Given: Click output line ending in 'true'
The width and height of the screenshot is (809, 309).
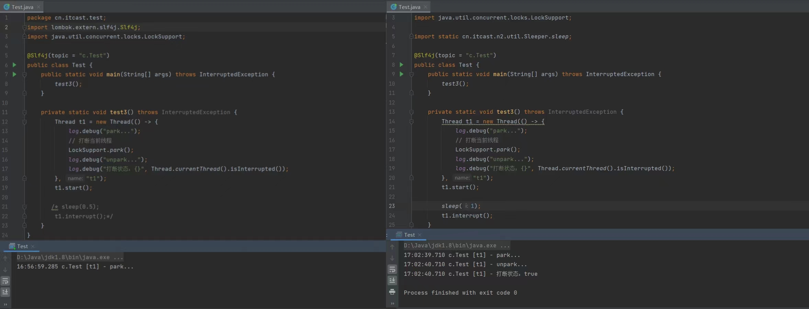Looking at the screenshot, I should [x=470, y=274].
